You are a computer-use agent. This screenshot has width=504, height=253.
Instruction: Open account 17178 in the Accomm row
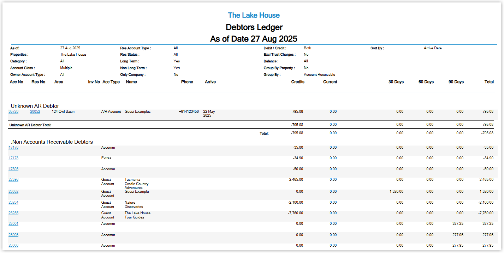click(13, 148)
